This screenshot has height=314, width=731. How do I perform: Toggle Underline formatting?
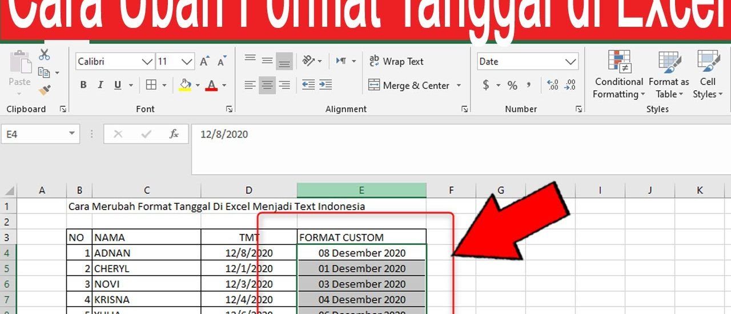tap(118, 85)
